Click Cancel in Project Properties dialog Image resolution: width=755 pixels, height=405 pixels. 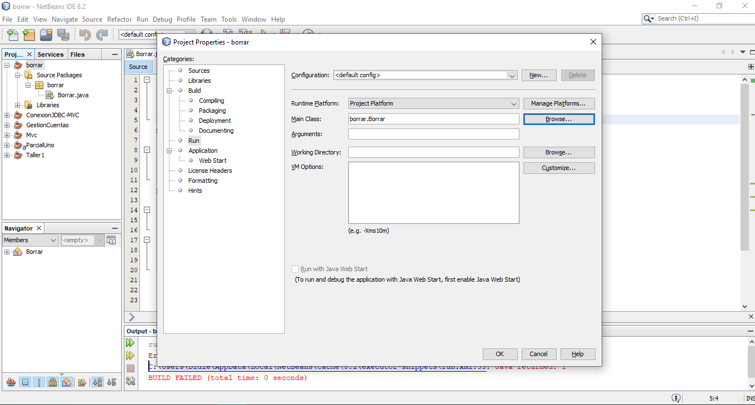click(x=538, y=354)
